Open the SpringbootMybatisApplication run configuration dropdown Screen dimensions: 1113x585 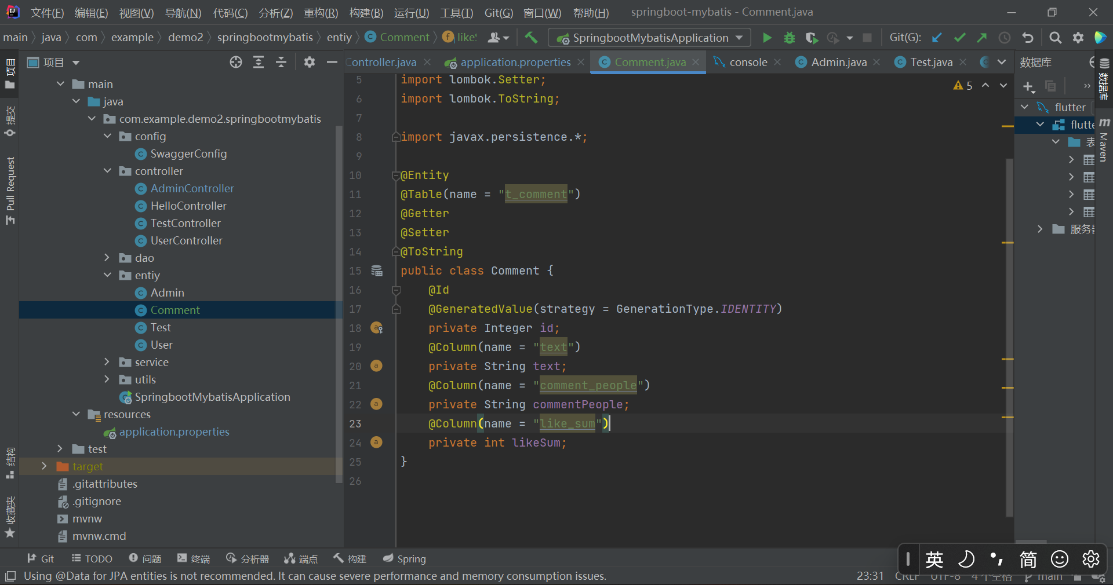[649, 38]
